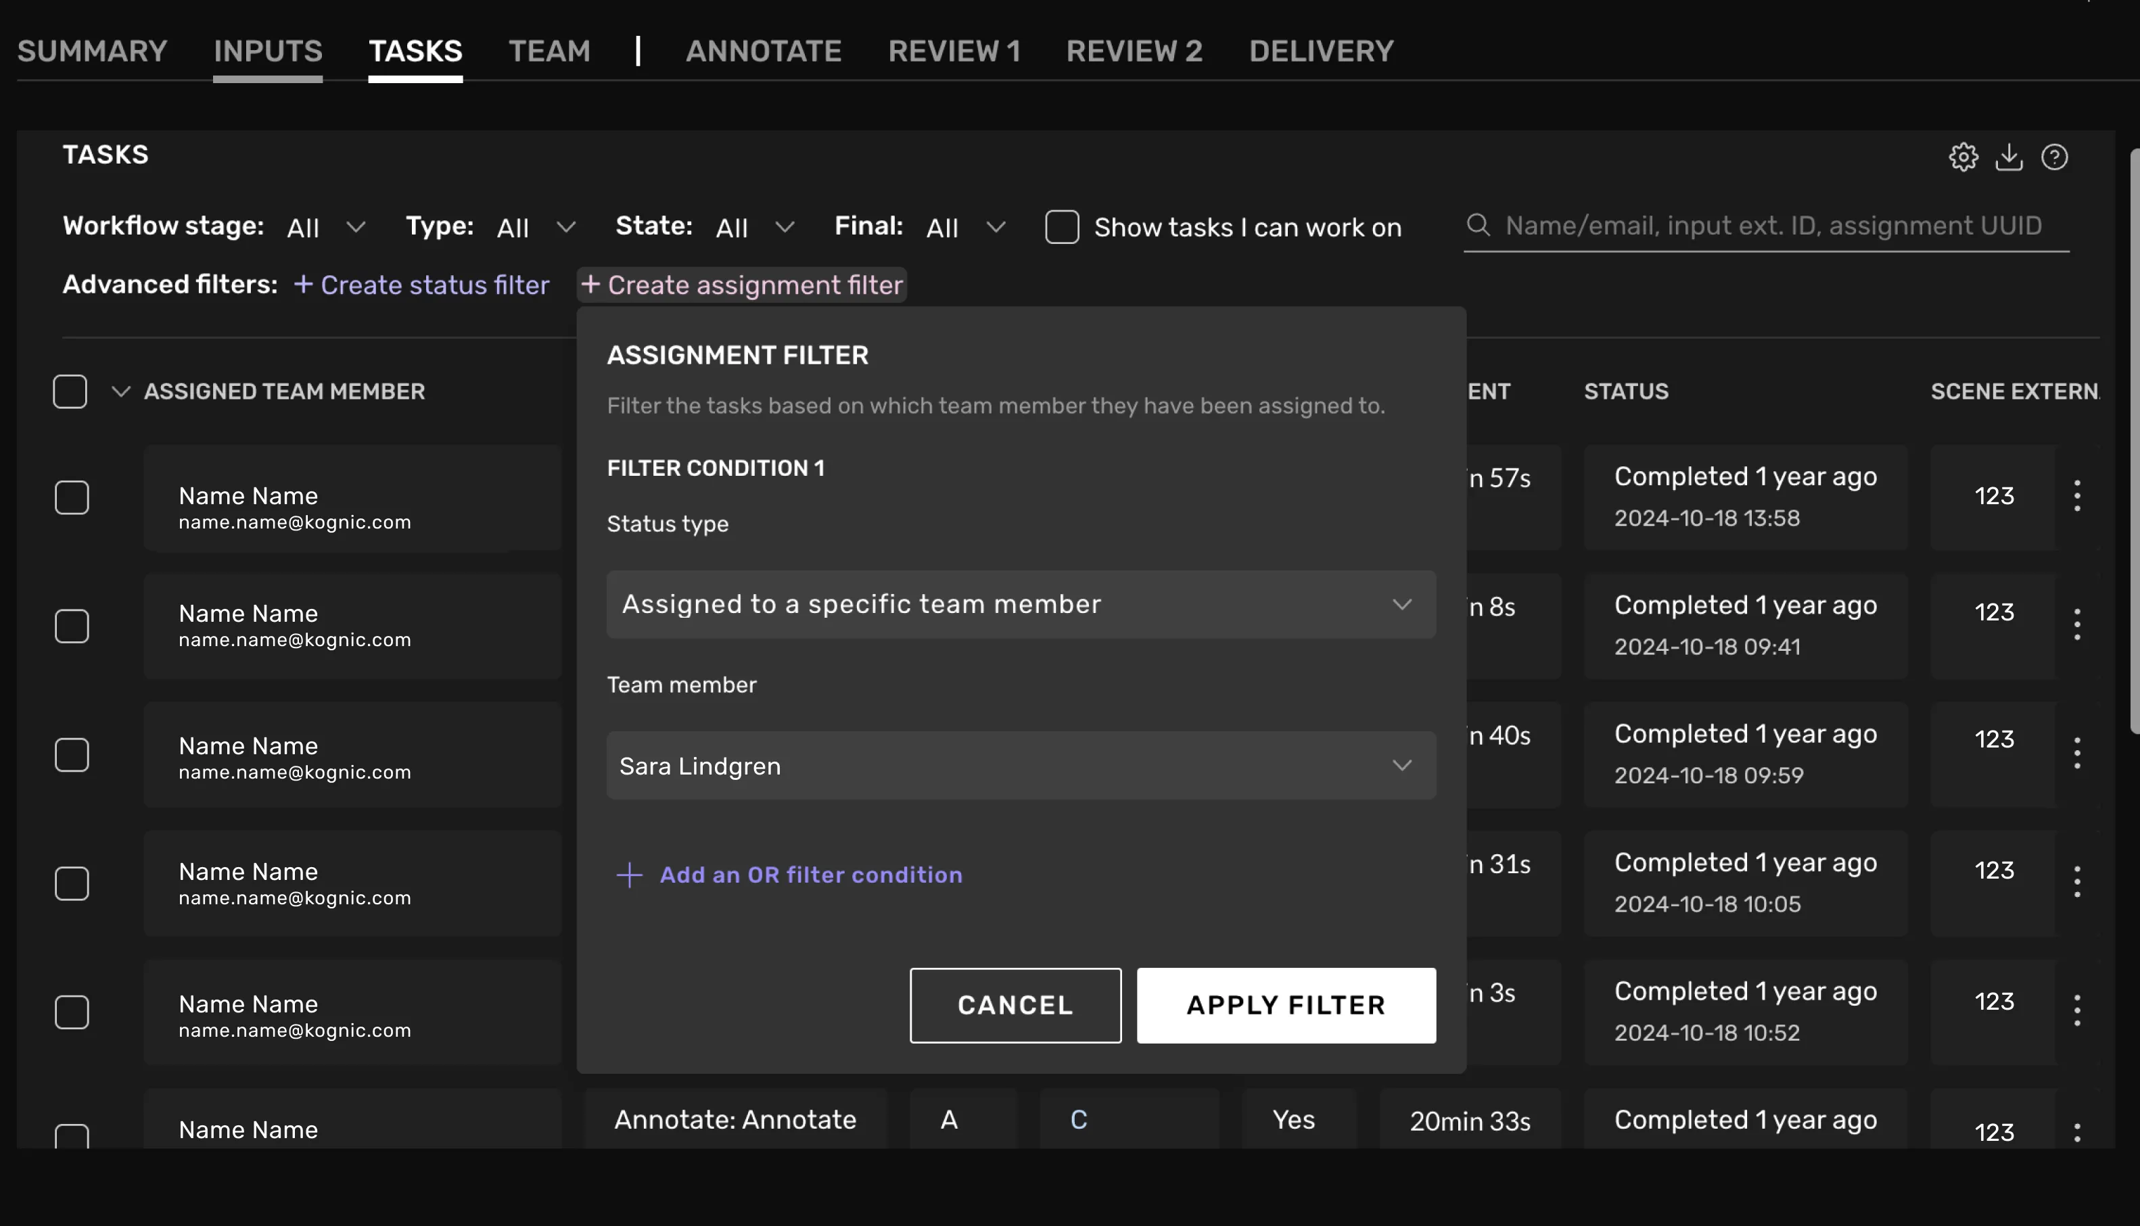Image resolution: width=2140 pixels, height=1226 pixels.
Task: Open the row menu for 2024-10-18 10:52
Action: coord(2077,1011)
